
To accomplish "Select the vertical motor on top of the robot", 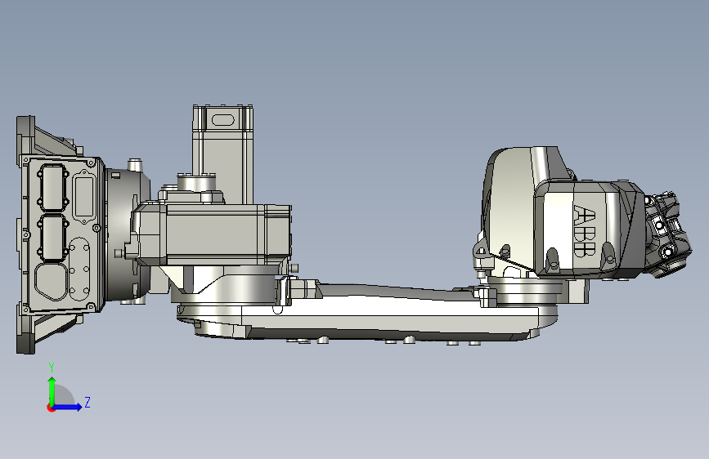I will (222, 154).
